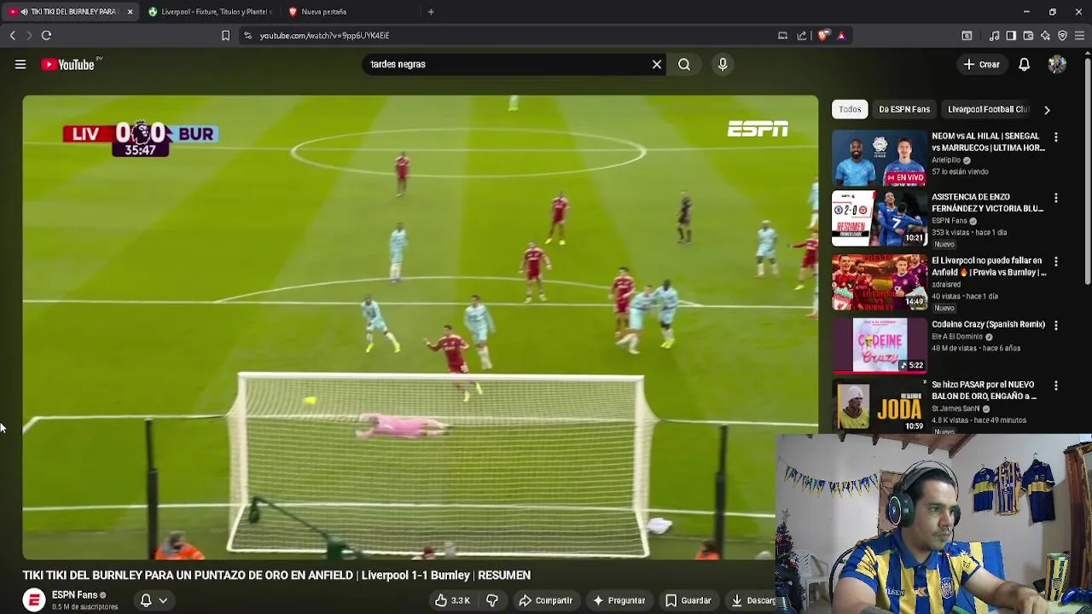The width and height of the screenshot is (1092, 614).
Task: Click the share icon in the address bar
Action: coord(802,35)
